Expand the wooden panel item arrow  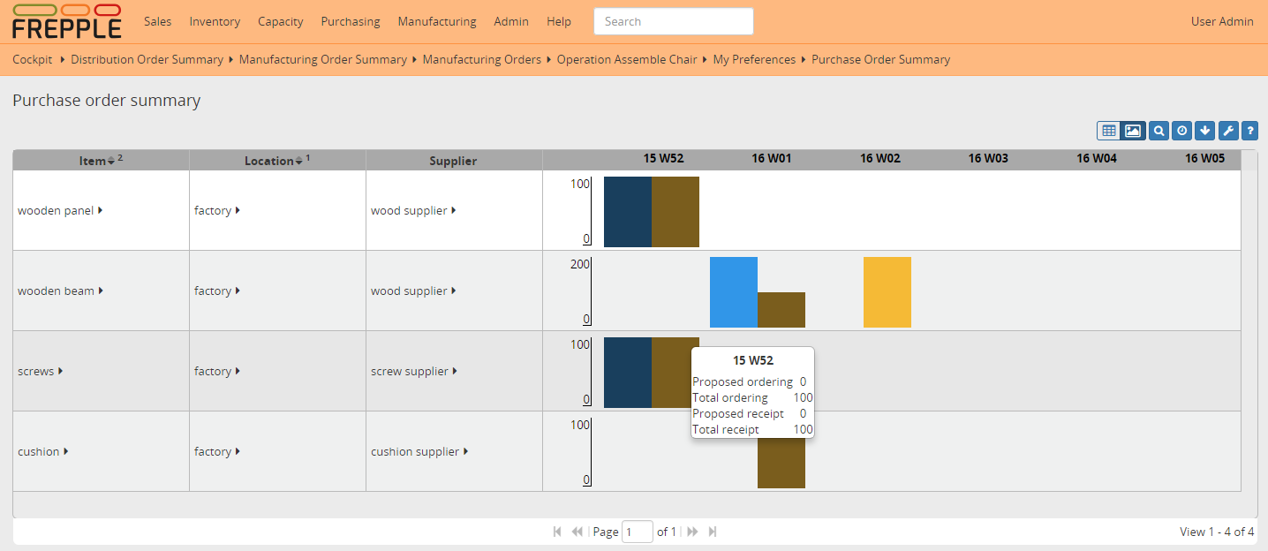point(101,210)
